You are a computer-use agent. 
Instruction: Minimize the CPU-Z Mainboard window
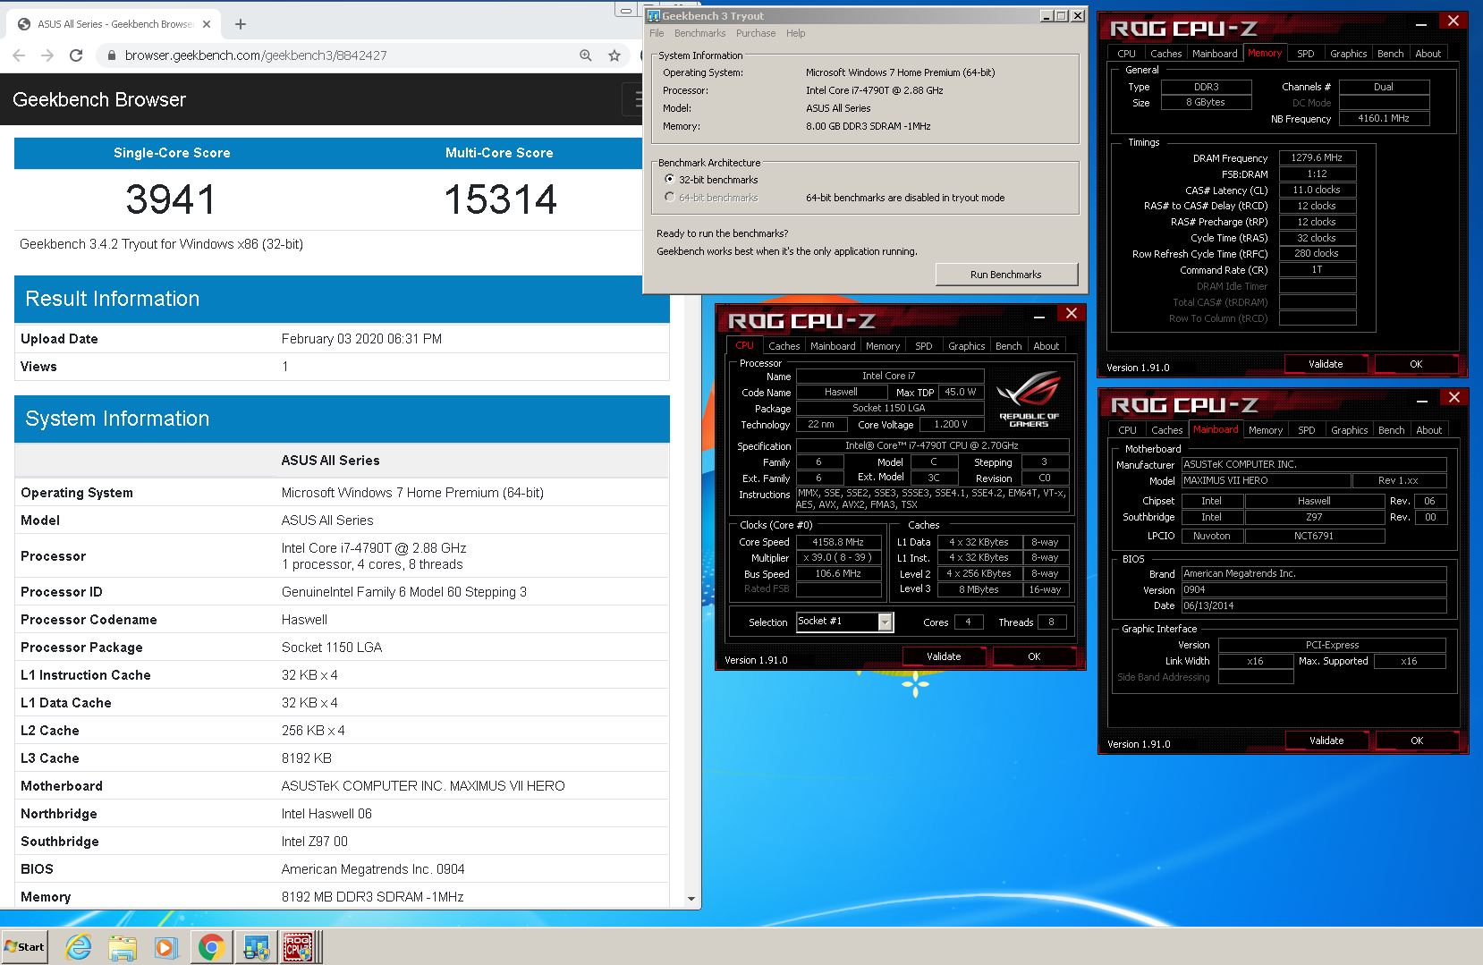coord(1422,400)
